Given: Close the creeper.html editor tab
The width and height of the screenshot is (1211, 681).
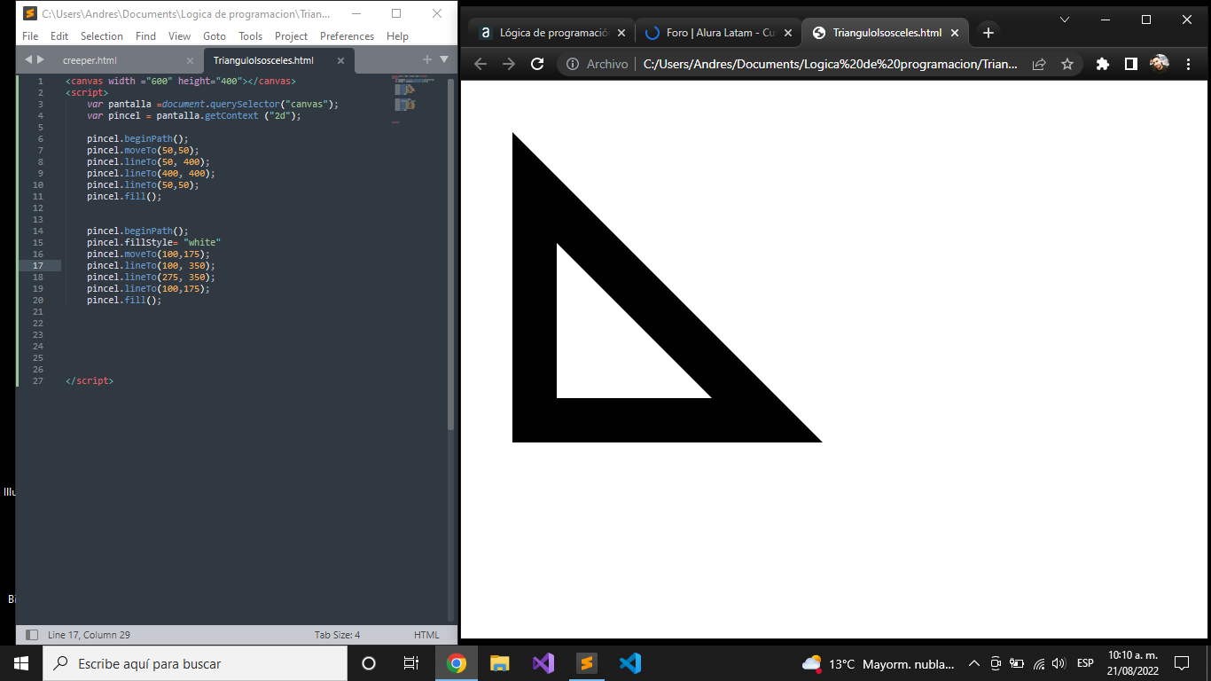Looking at the screenshot, I should tap(190, 60).
